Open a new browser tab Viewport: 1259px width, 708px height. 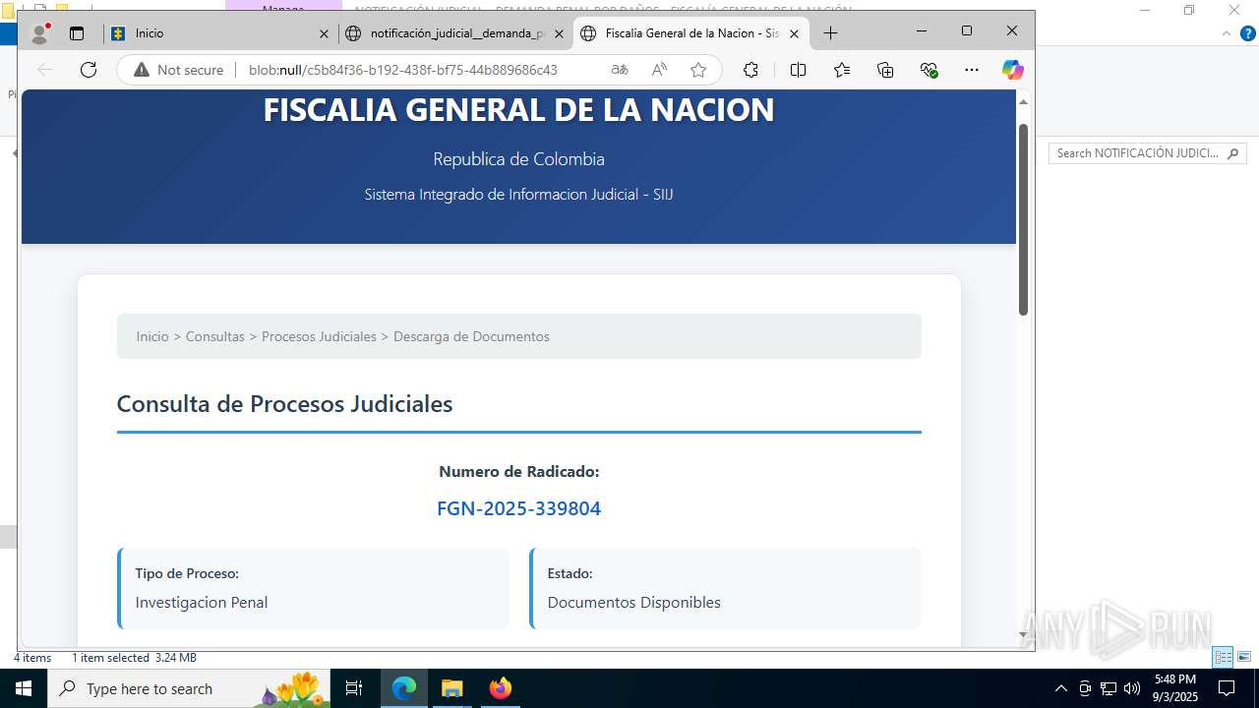(x=830, y=33)
